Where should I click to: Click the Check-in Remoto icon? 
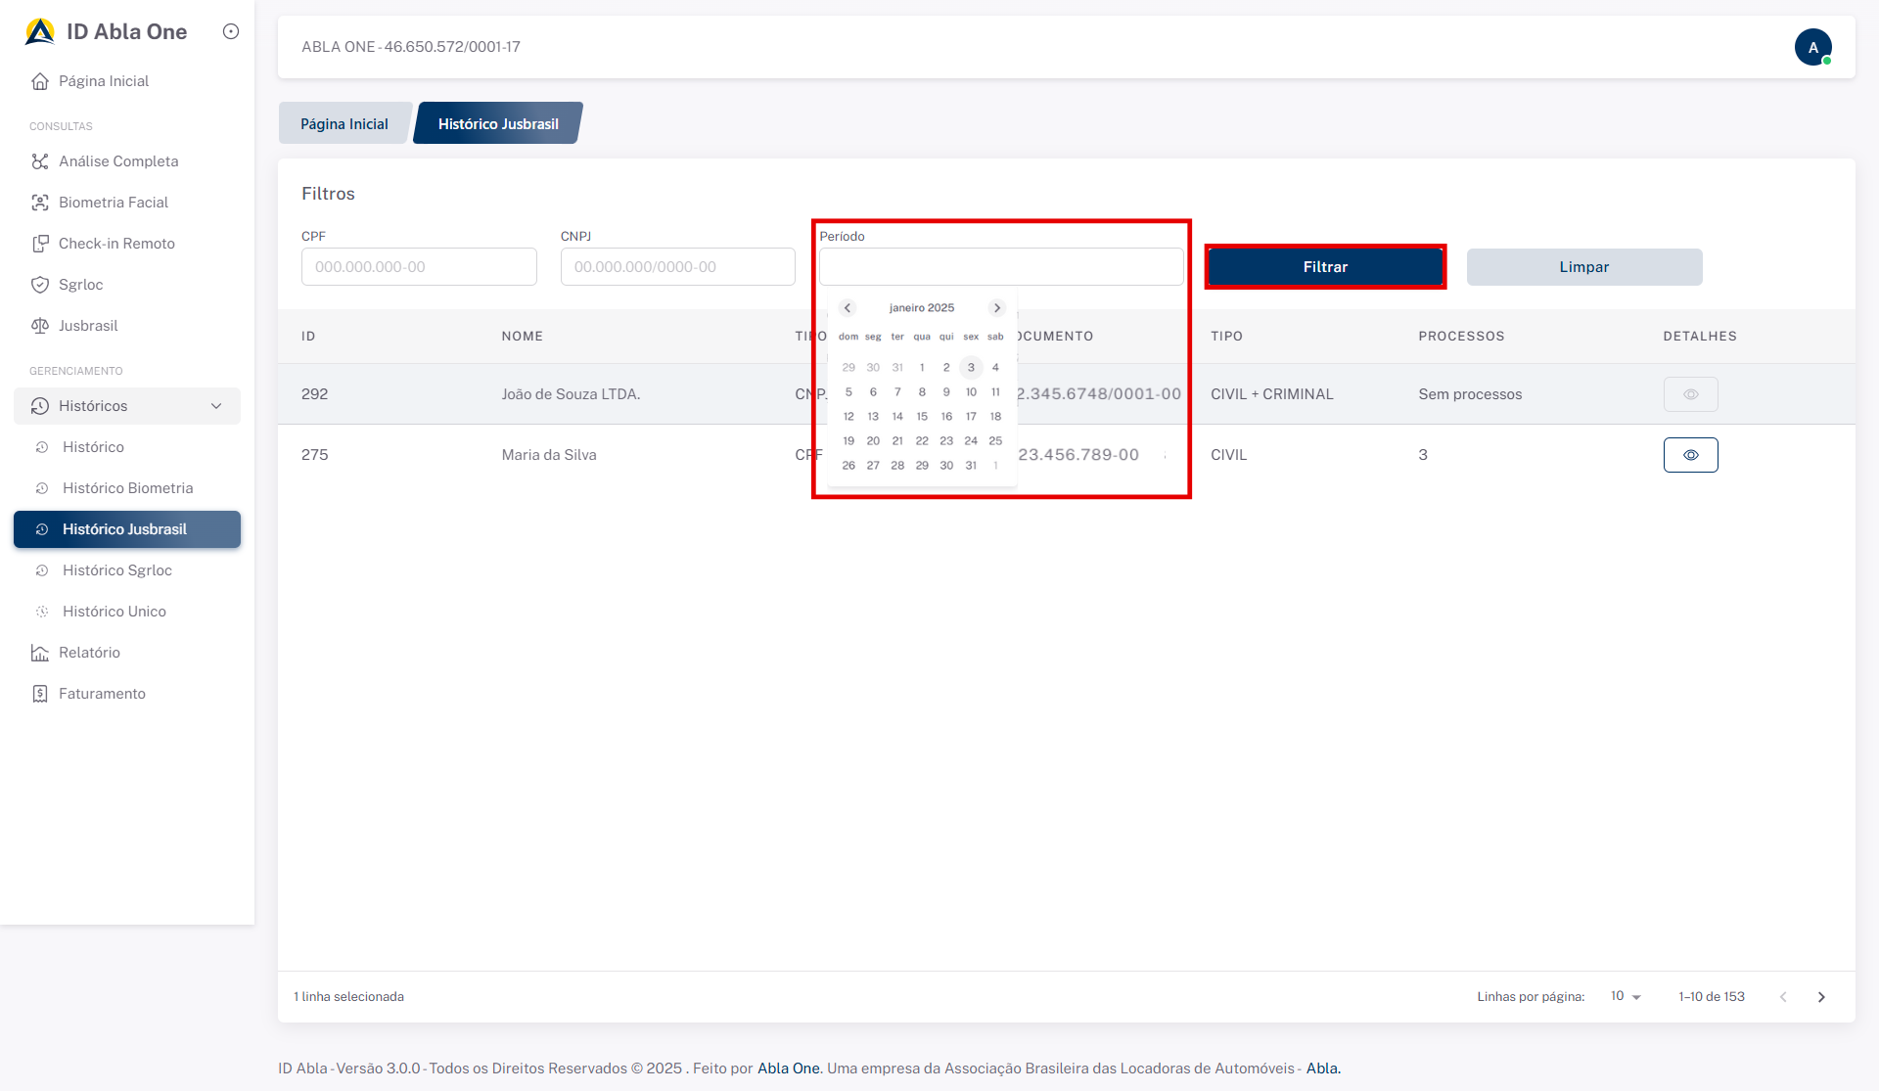(40, 244)
